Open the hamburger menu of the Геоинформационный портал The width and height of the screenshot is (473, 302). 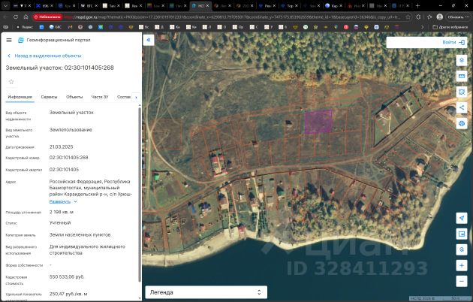pyautogui.click(x=9, y=40)
